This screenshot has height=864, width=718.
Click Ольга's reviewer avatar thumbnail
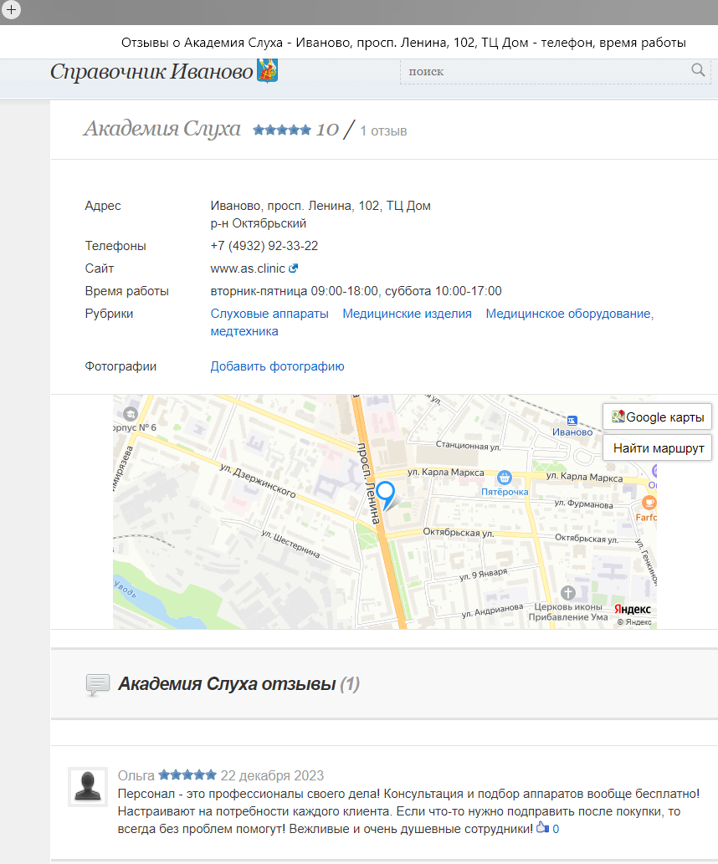coord(87,788)
